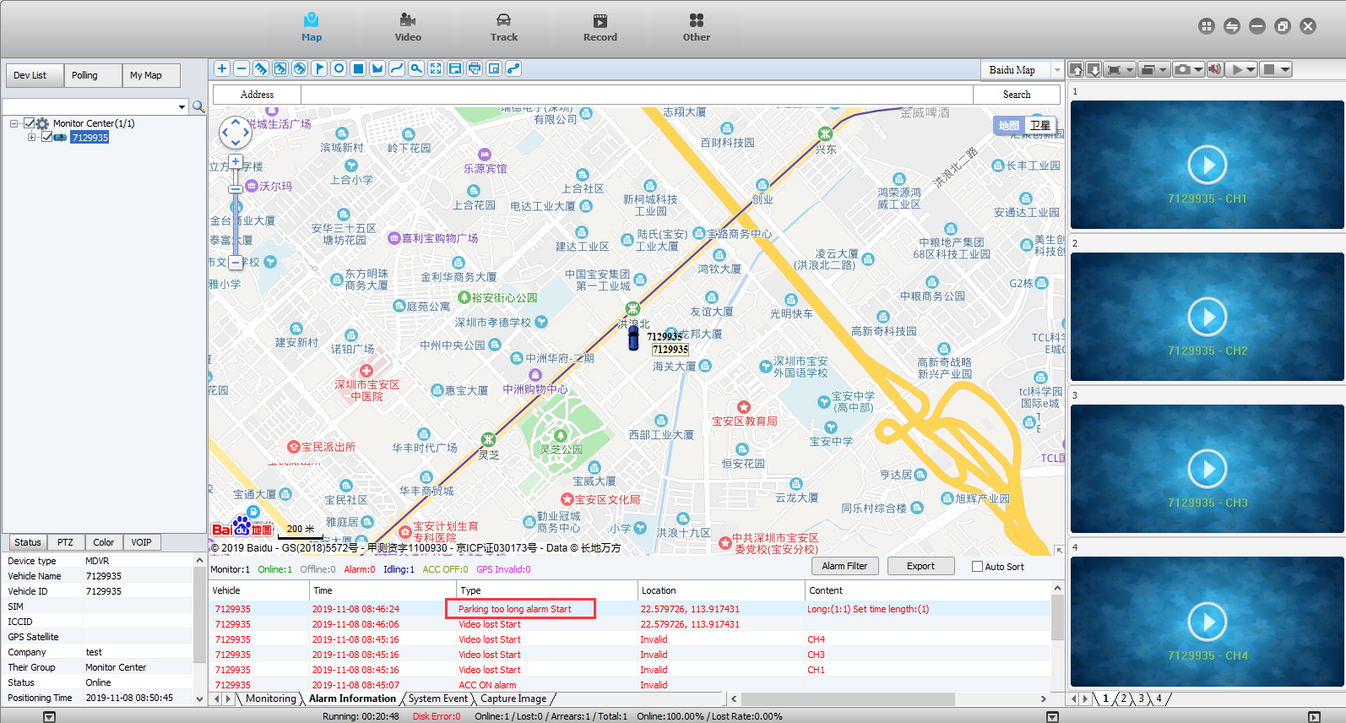Uncheck the 7129935 device checkbox

pyautogui.click(x=47, y=138)
